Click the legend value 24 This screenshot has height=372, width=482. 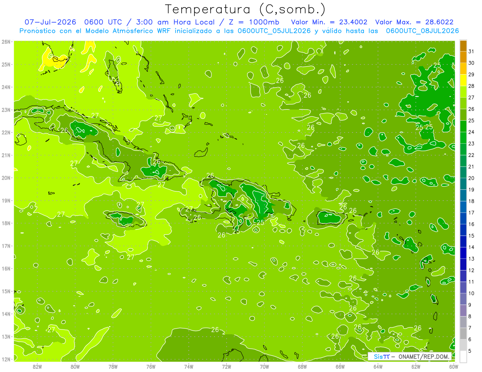tap(471, 132)
